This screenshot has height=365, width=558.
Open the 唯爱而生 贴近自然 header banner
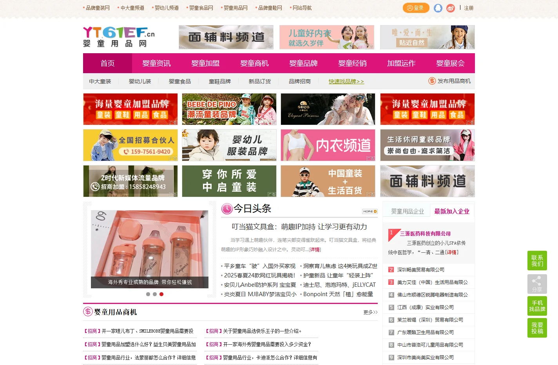coord(428,37)
